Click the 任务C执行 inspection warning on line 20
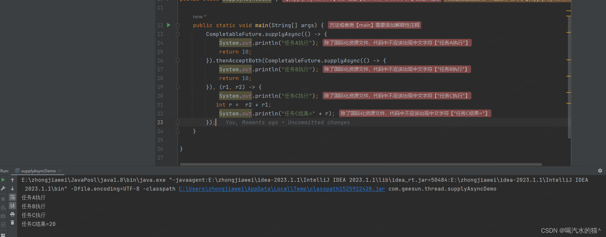The height and width of the screenshot is (237, 606). pos(397,96)
